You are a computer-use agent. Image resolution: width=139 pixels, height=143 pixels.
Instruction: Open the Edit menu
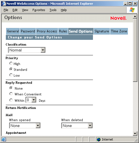click(15, 10)
